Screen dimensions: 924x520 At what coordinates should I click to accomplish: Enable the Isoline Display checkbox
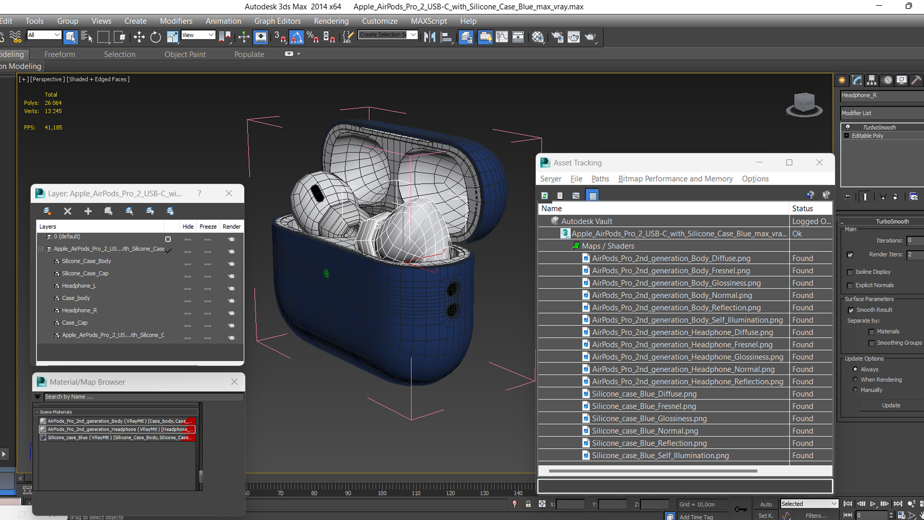tap(850, 272)
